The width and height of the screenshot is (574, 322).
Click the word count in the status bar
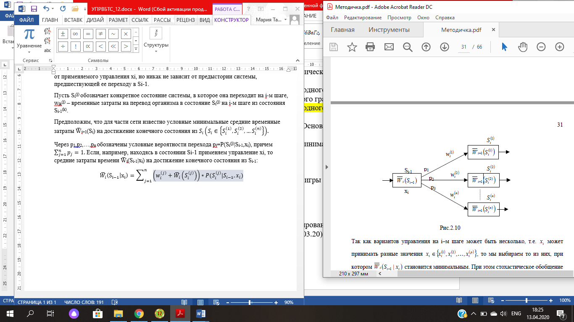(x=84, y=302)
